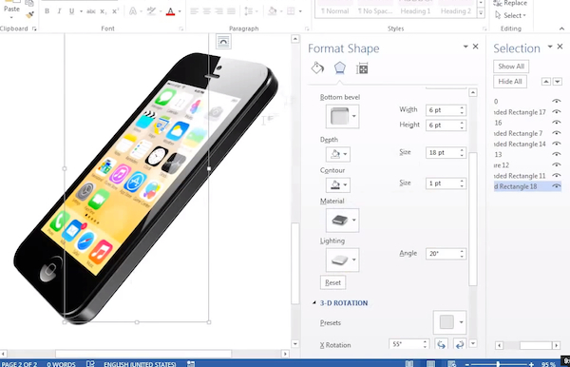Image resolution: width=570 pixels, height=367 pixels.
Task: Toggle visibility of item 13
Action: pos(556,154)
